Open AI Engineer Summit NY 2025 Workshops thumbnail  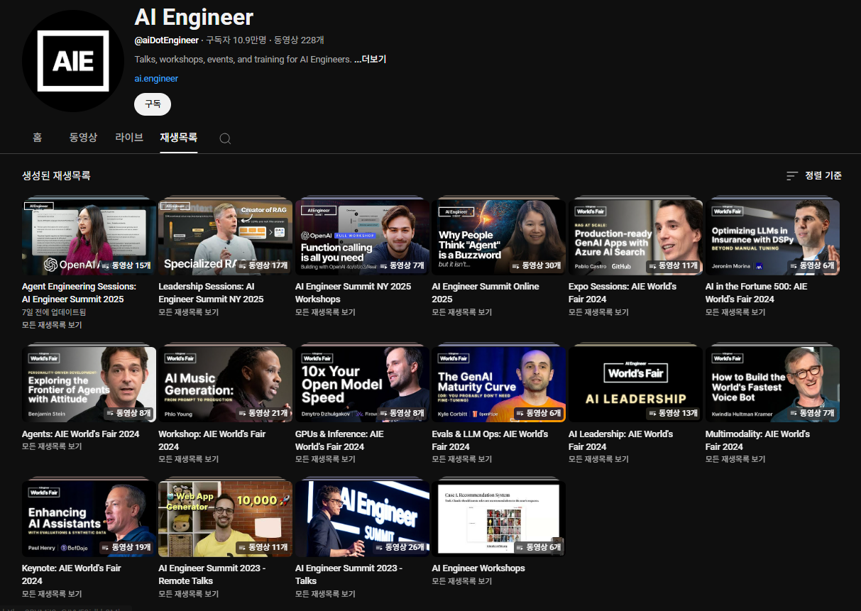362,238
